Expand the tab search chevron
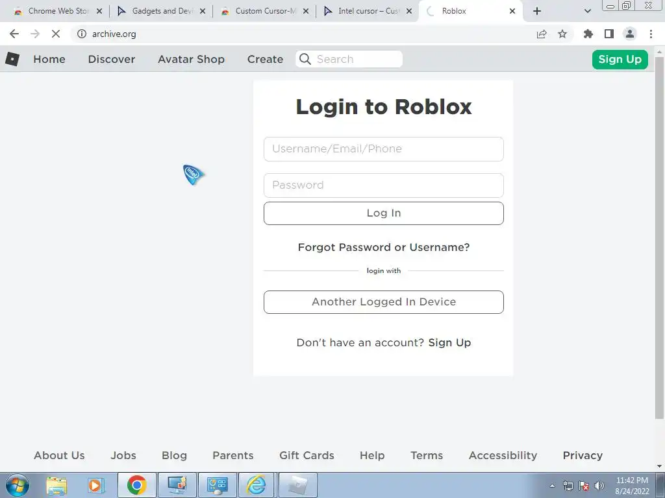The image size is (665, 498). pos(587,11)
